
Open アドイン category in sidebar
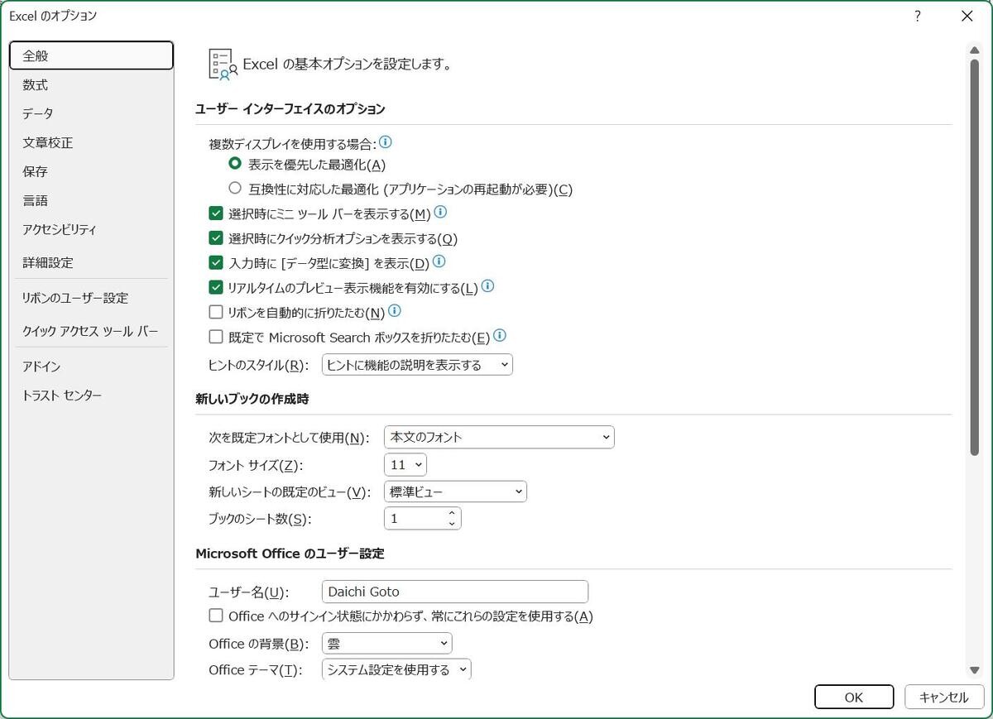[x=91, y=367]
